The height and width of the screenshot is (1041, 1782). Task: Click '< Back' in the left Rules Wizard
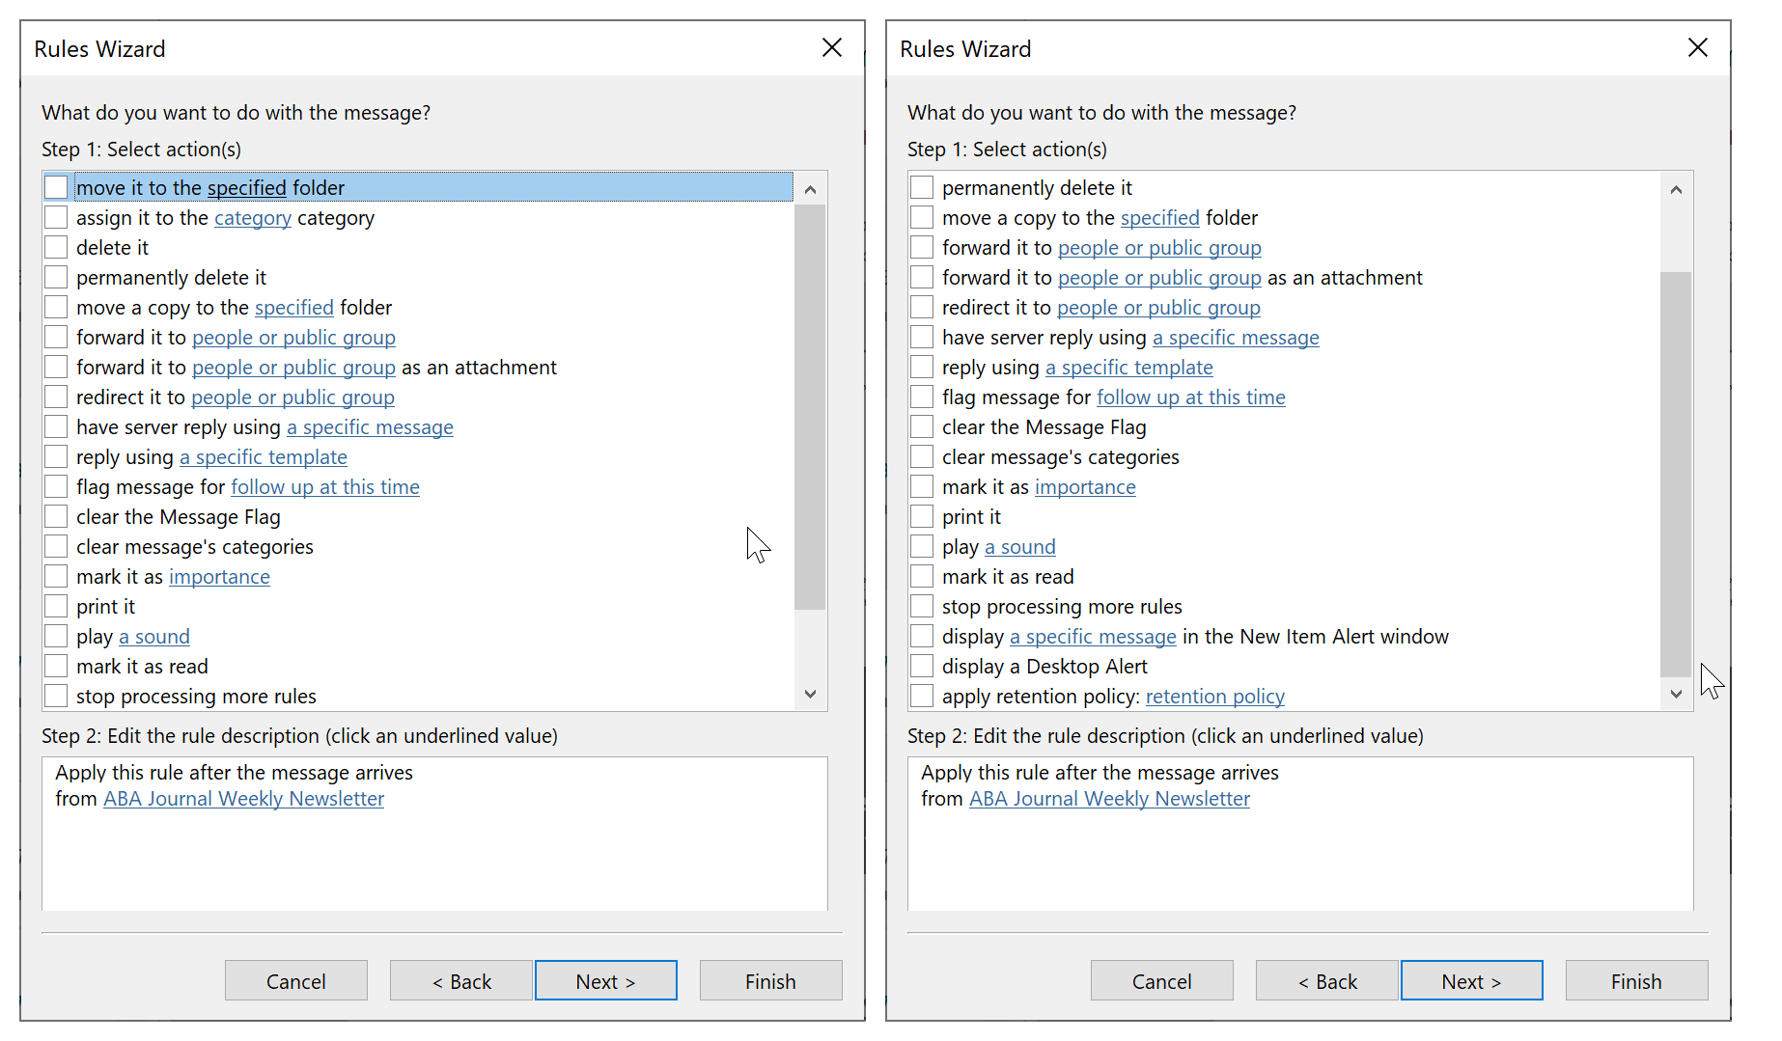click(461, 981)
